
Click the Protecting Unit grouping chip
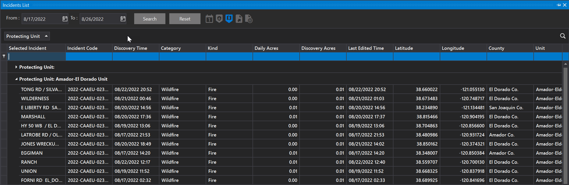pos(27,36)
